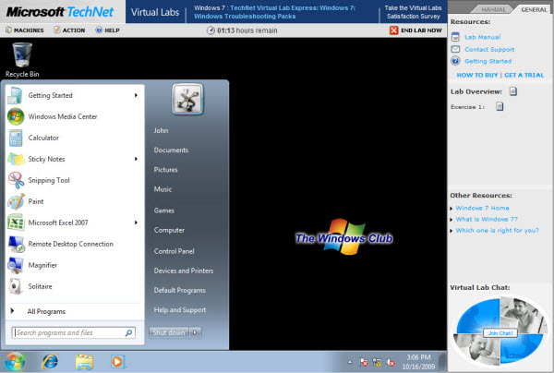Open the Calculator icon
The height and width of the screenshot is (373, 554).
coord(16,138)
